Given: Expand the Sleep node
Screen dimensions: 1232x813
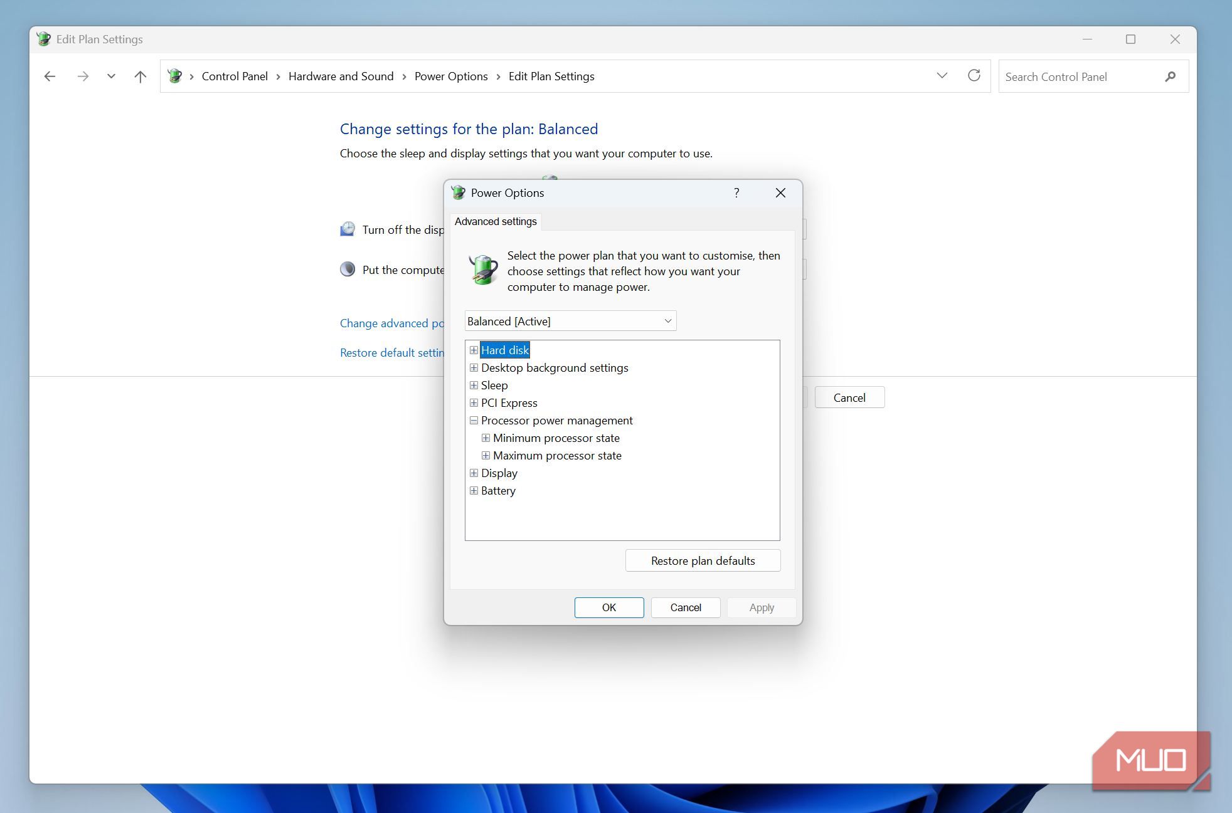Looking at the screenshot, I should pos(474,386).
